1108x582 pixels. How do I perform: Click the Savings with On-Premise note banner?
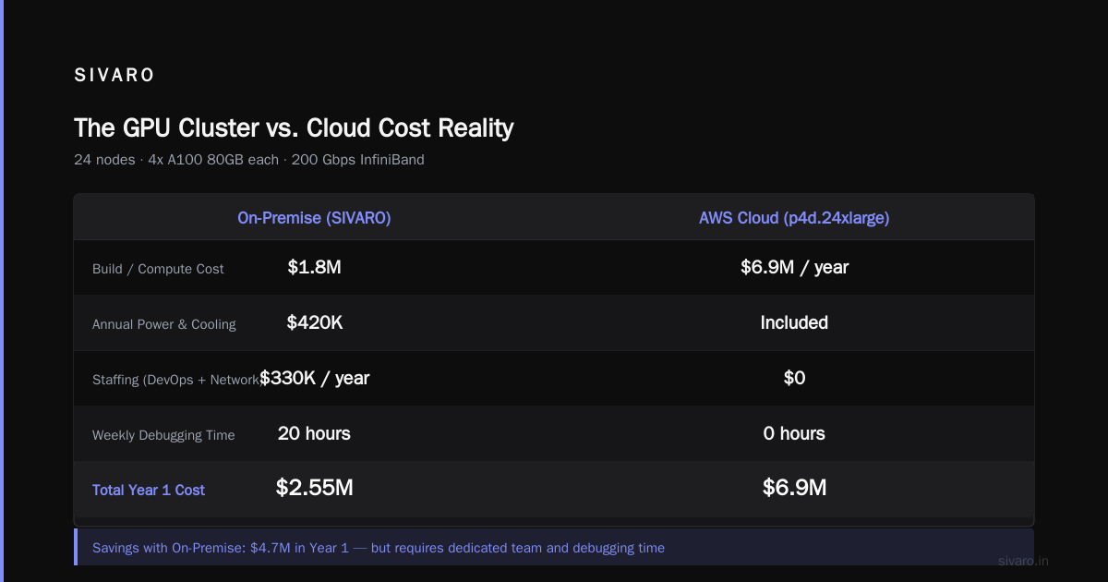point(554,548)
